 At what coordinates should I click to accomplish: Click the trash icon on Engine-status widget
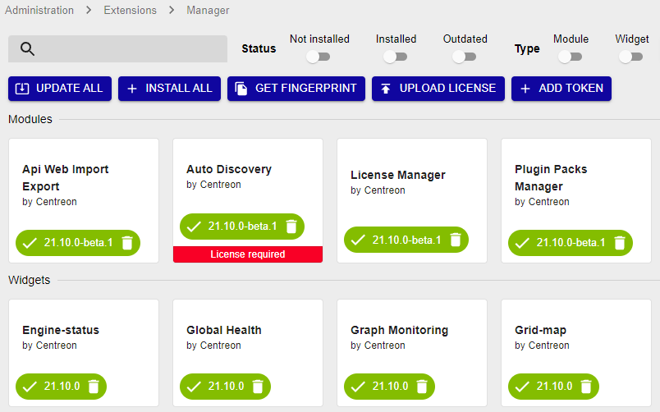[x=94, y=387]
